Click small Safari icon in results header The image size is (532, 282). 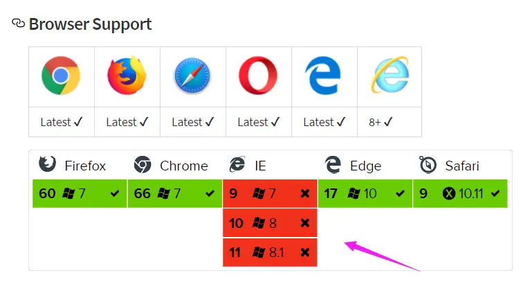(x=428, y=165)
